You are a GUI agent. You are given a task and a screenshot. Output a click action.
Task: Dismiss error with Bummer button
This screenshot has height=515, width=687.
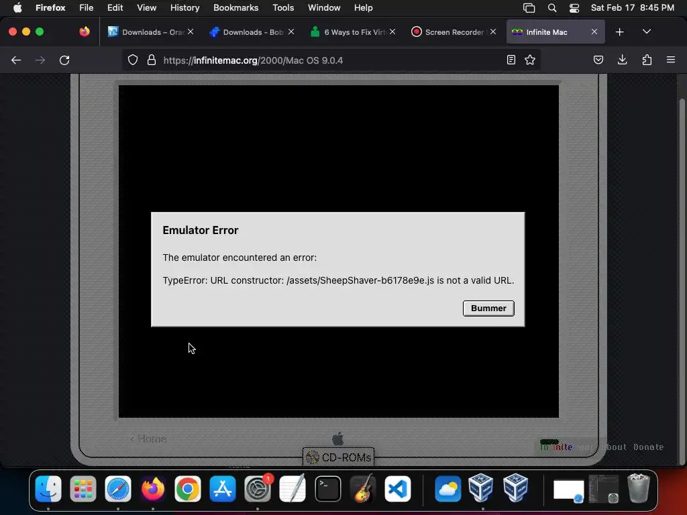coord(488,308)
